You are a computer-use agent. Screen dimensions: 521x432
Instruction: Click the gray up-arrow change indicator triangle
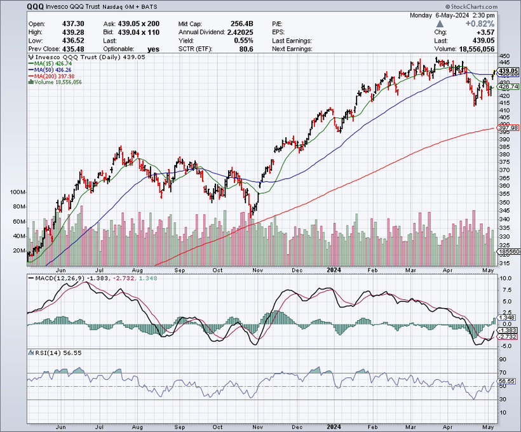click(x=440, y=24)
